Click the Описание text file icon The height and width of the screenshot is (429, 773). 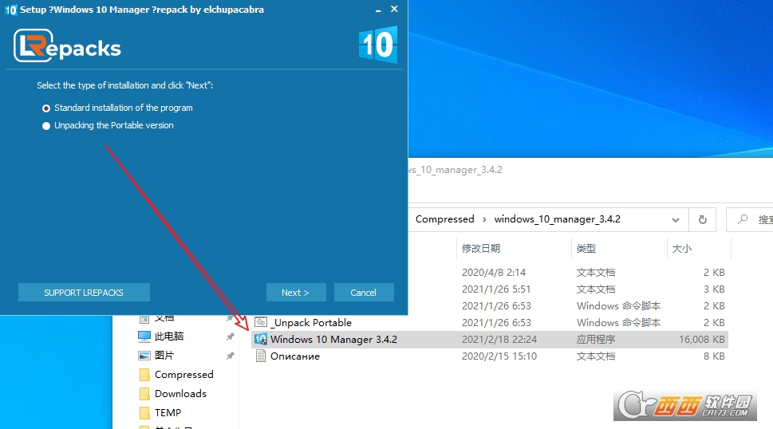click(260, 356)
